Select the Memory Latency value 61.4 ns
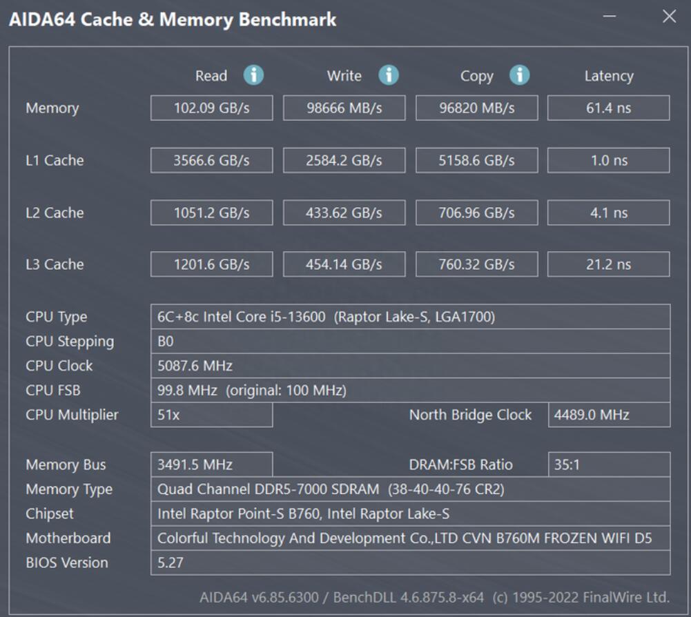This screenshot has height=617, width=691. pyautogui.click(x=608, y=108)
